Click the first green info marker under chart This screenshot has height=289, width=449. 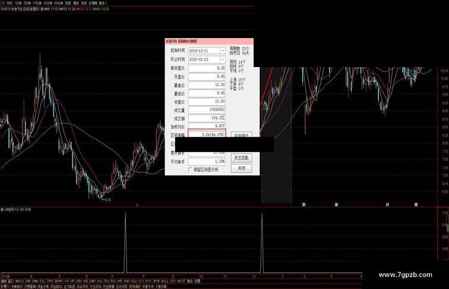click(304, 205)
